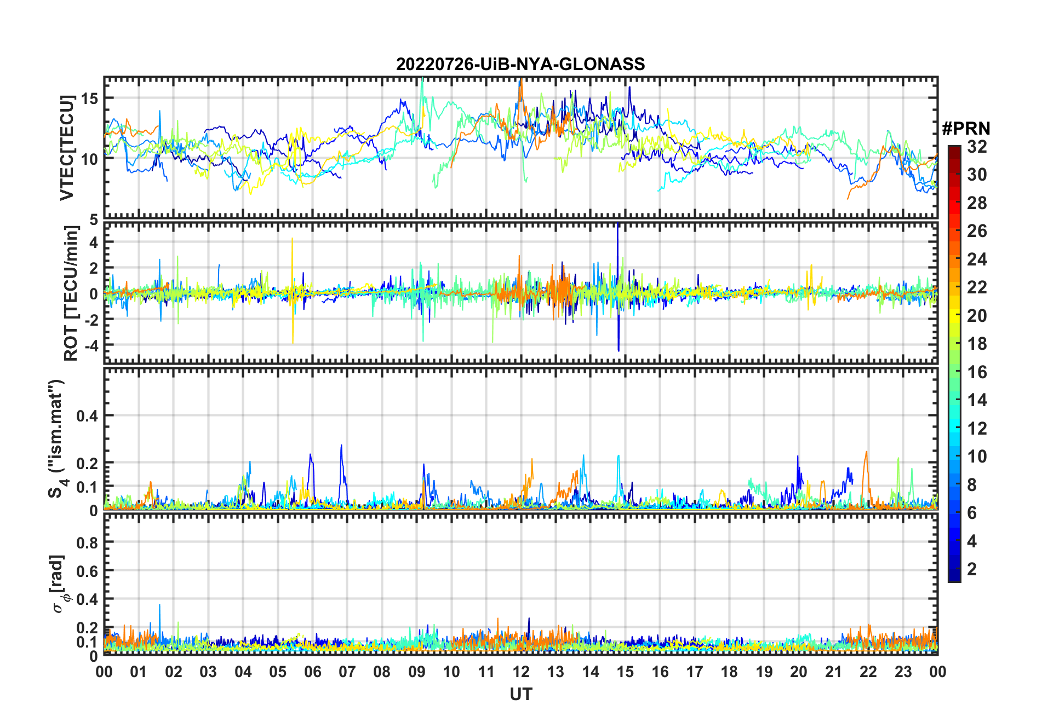
Task: Click x-axis hour tick label 01
Action: coord(139,672)
